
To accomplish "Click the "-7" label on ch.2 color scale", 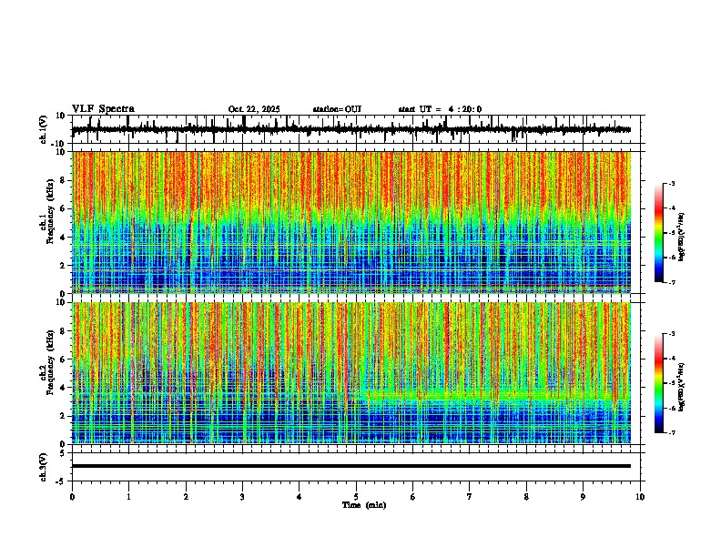I will (x=671, y=432).
